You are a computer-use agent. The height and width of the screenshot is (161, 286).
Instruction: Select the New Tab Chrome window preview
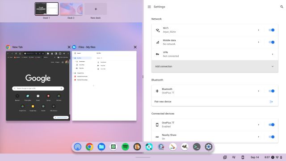[38, 86]
